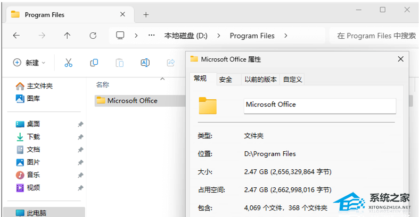Image resolution: width=419 pixels, height=217 pixels.
Task: Go up one folder level
Action: (x=67, y=36)
